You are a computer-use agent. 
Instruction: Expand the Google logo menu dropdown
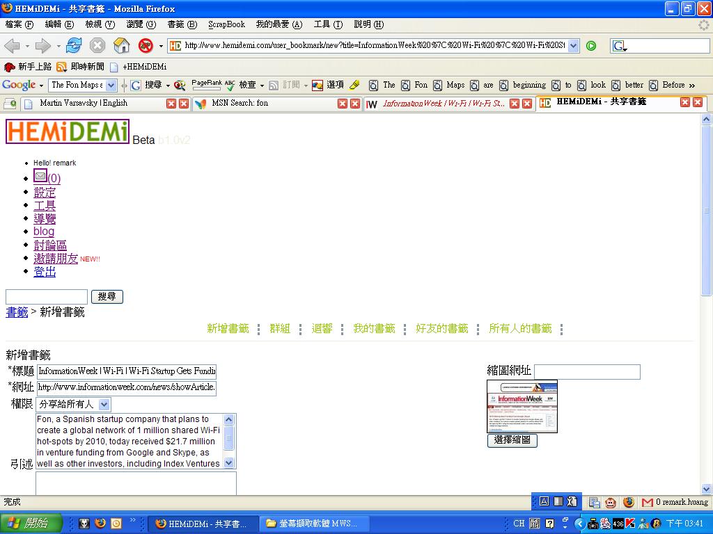pyautogui.click(x=41, y=86)
